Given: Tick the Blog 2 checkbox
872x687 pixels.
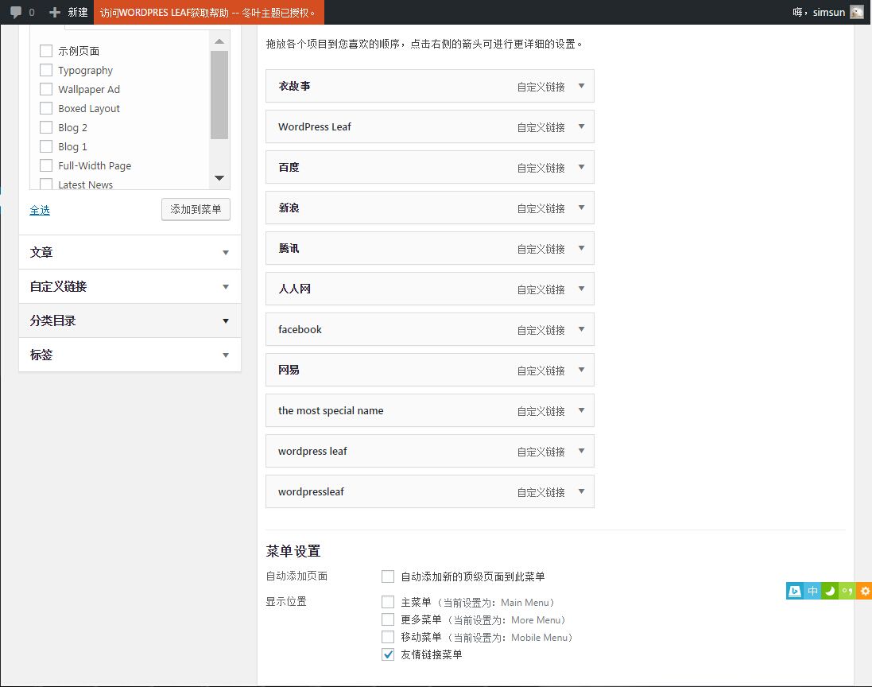Looking at the screenshot, I should (x=46, y=127).
